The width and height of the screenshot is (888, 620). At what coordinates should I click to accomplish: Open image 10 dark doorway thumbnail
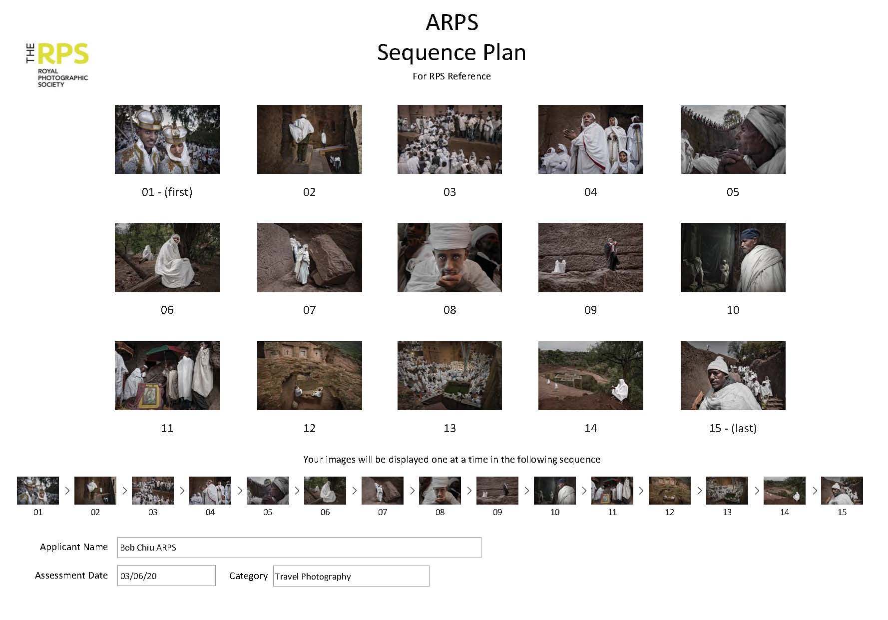coord(732,257)
